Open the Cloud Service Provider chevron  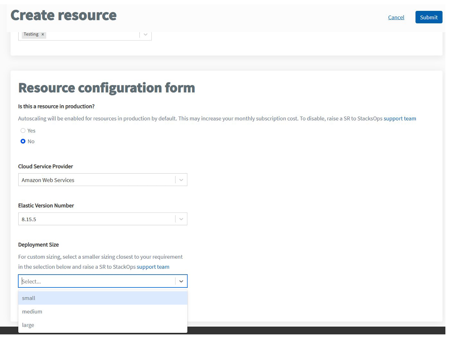181,179
